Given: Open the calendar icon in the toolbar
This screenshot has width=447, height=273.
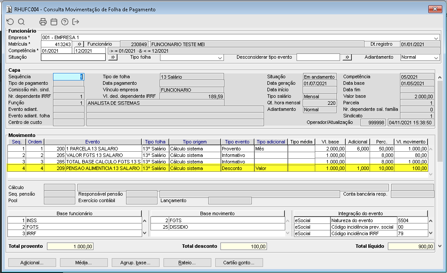Looking at the screenshot, I should point(54,22).
